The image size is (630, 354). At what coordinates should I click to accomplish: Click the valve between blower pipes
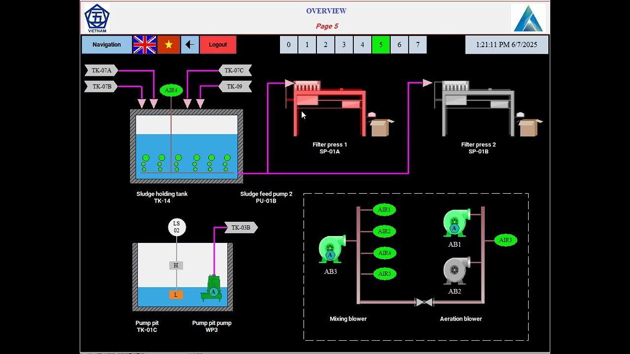[424, 302]
